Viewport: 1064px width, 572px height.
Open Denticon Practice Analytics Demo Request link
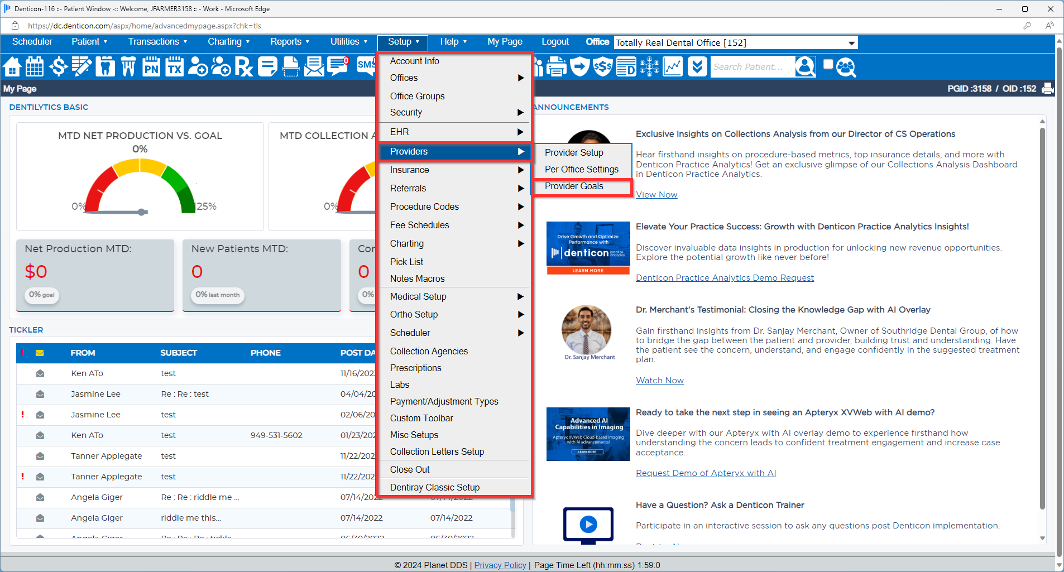coord(725,278)
